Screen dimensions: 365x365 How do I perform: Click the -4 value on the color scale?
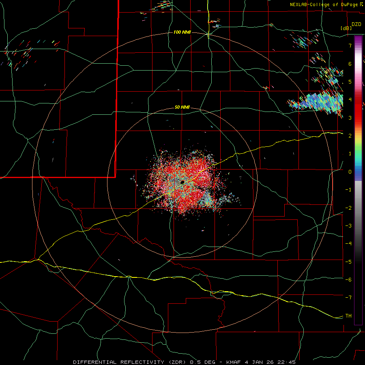click(348, 244)
